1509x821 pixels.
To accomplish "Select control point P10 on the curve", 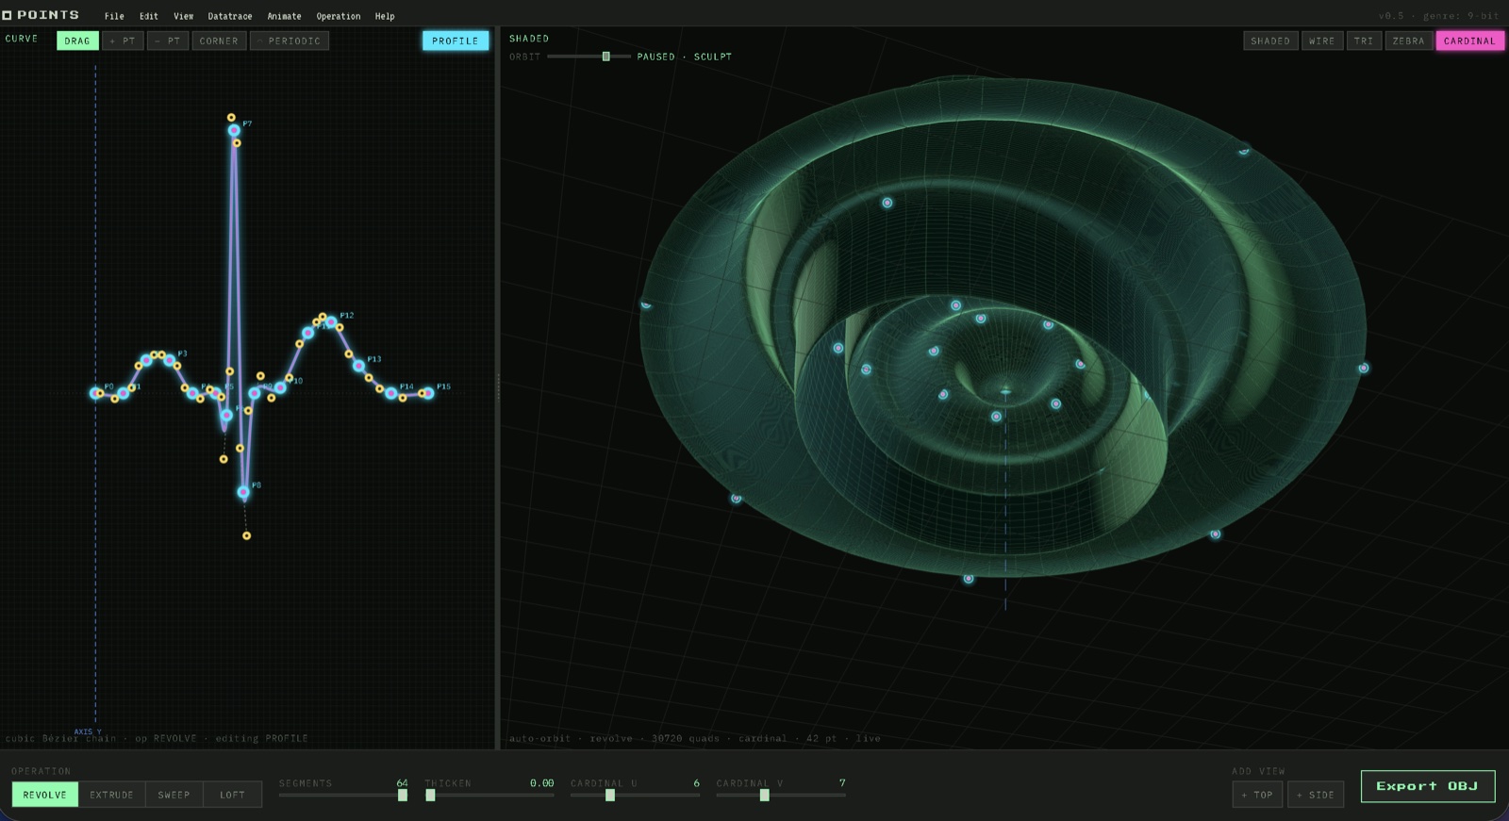I will pyautogui.click(x=281, y=387).
